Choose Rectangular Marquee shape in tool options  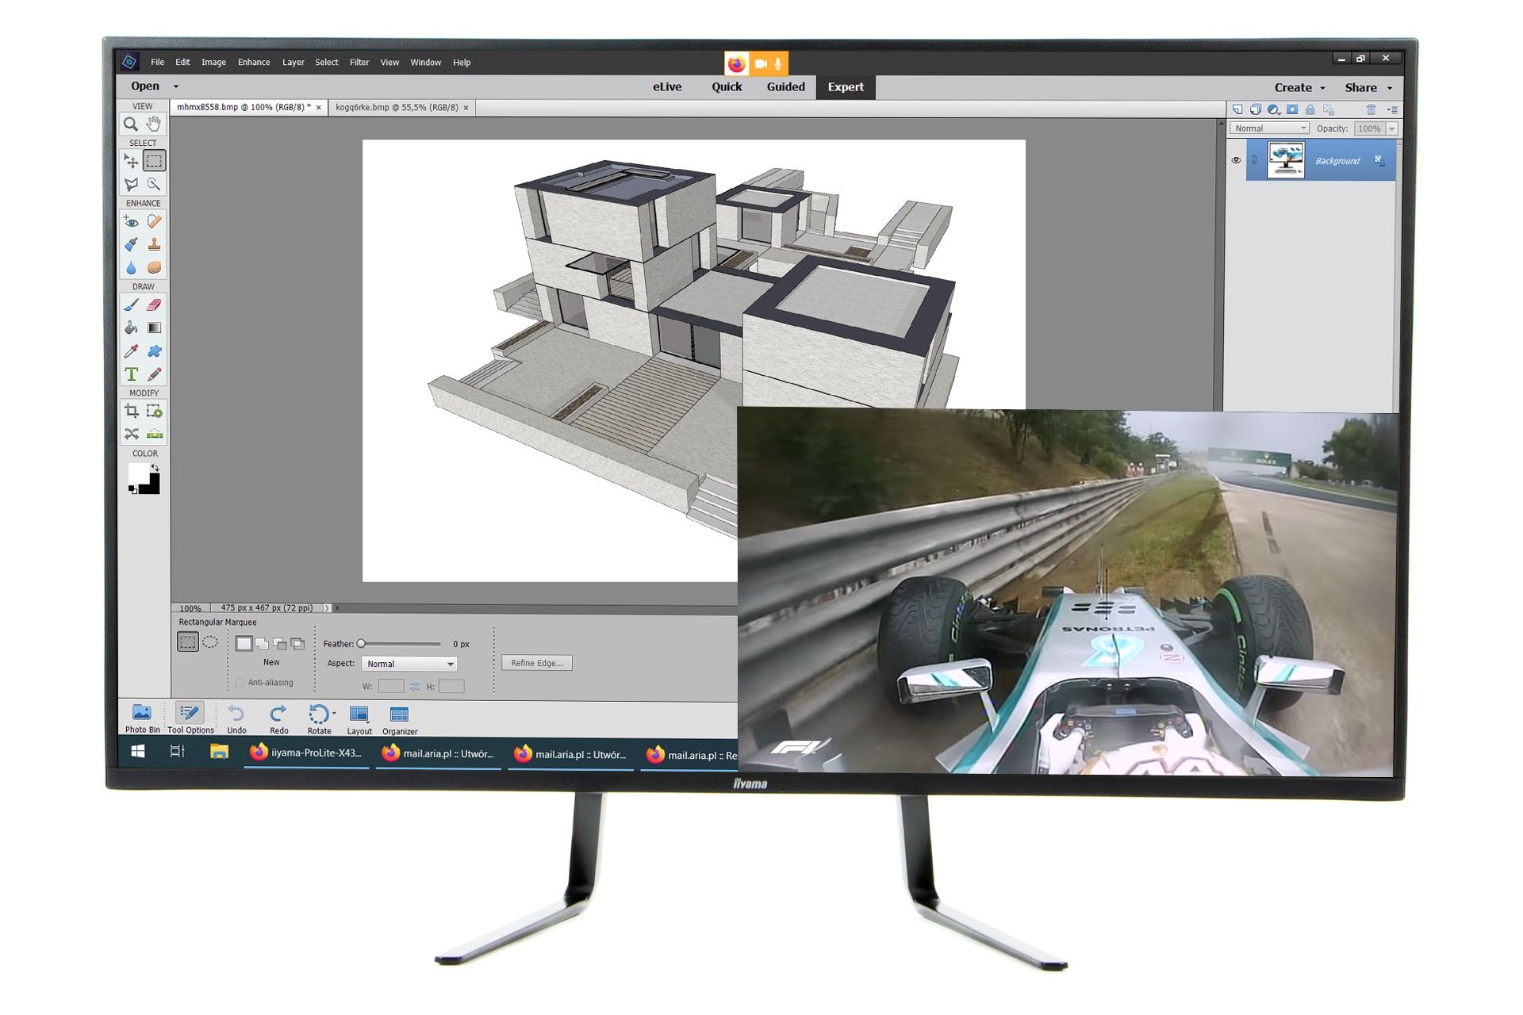(188, 642)
